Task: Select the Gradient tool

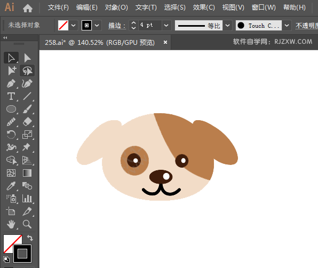Action: click(x=27, y=173)
